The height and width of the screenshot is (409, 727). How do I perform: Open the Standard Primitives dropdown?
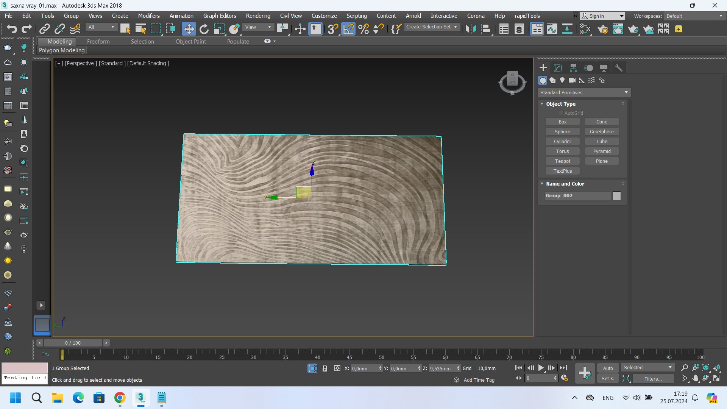[584, 92]
